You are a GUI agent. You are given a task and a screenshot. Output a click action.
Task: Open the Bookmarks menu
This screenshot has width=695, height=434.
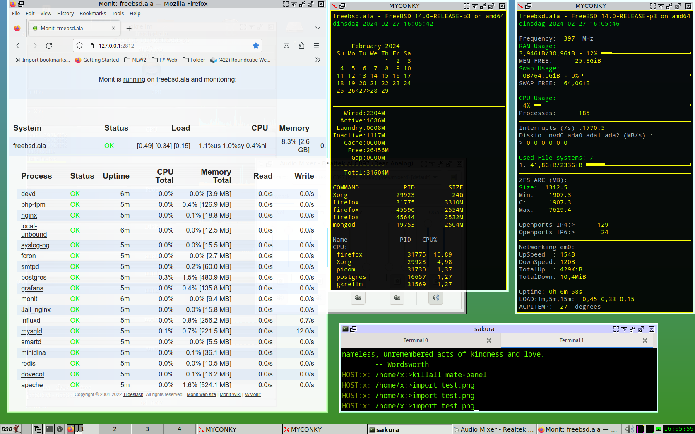pyautogui.click(x=93, y=13)
